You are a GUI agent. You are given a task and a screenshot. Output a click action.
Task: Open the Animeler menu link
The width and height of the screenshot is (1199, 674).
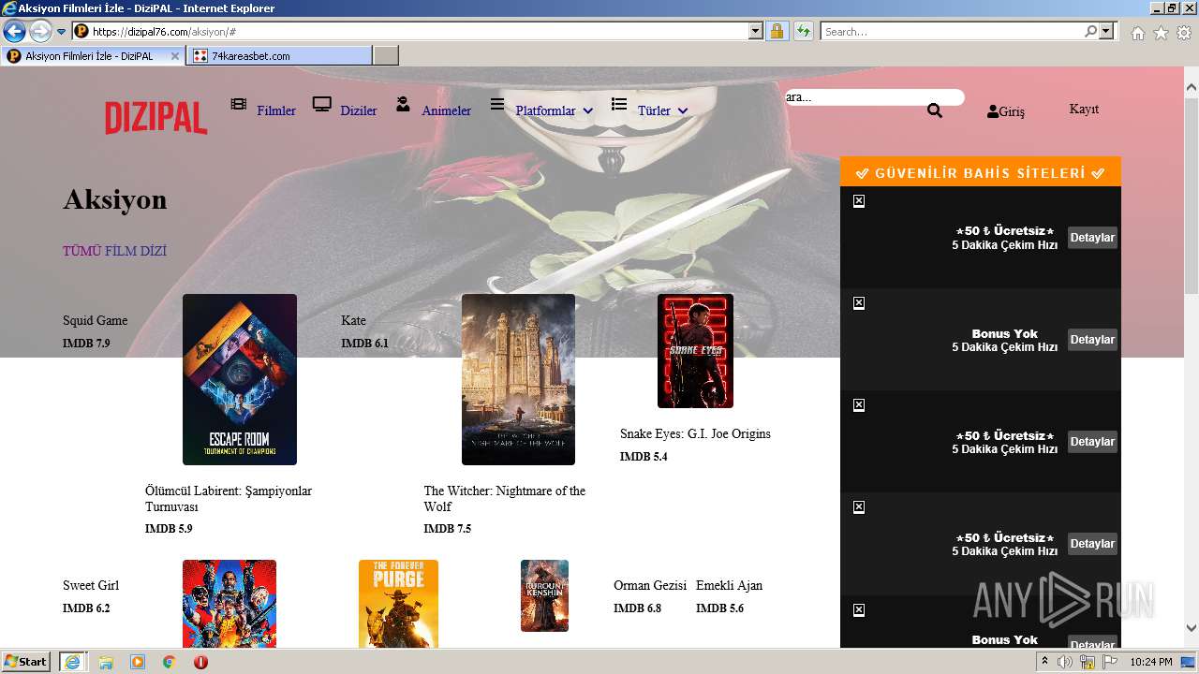447,110
